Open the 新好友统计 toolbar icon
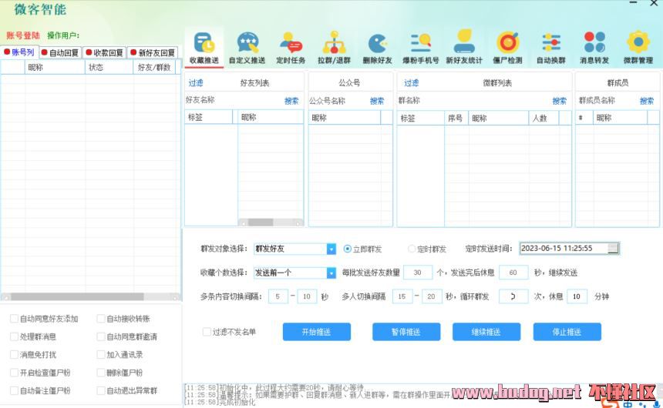Image resolution: width=663 pixels, height=408 pixels. click(x=464, y=47)
